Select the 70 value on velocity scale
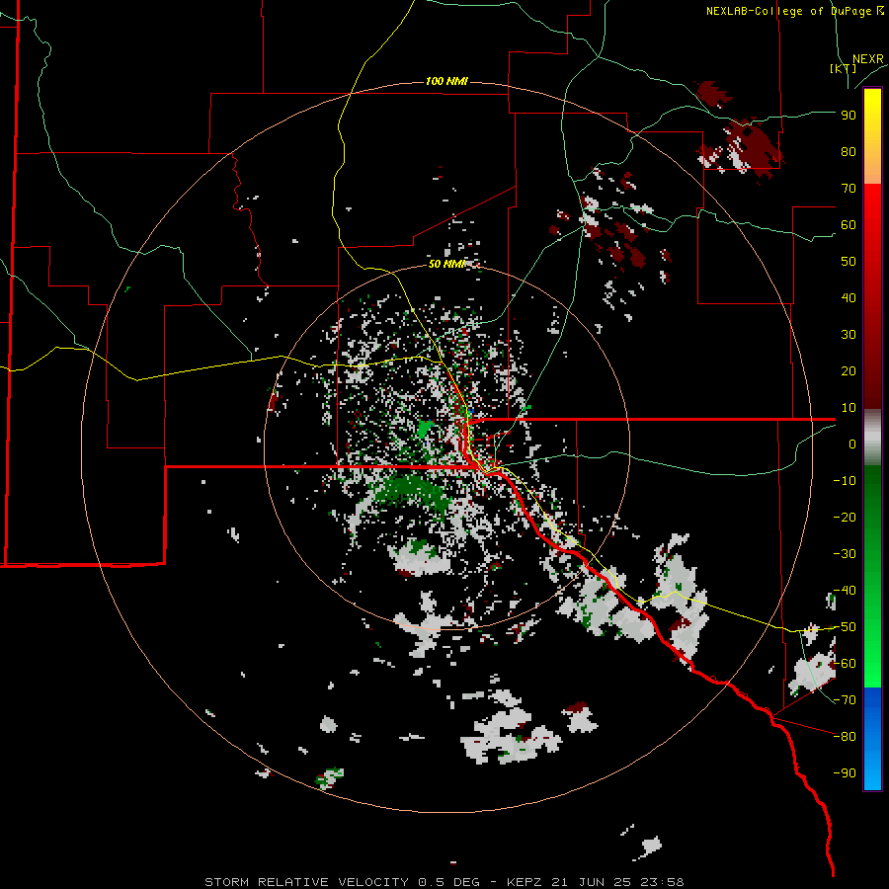The width and height of the screenshot is (889, 889). (x=849, y=189)
